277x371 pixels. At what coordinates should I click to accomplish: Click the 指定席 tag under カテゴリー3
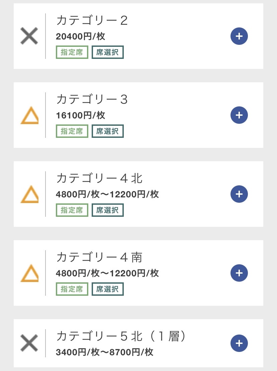[72, 131]
